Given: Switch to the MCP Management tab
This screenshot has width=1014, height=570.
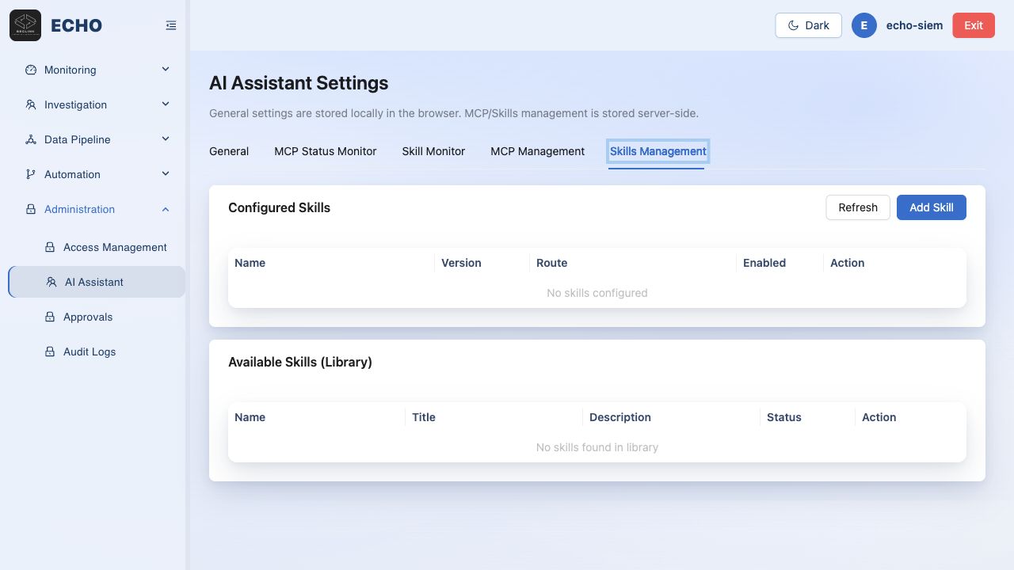Looking at the screenshot, I should (x=537, y=151).
